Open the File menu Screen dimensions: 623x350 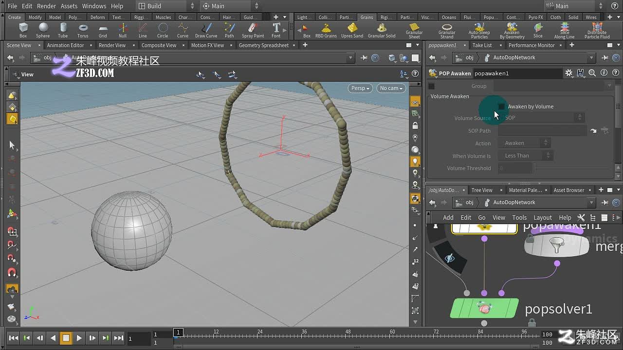[x=13, y=6]
